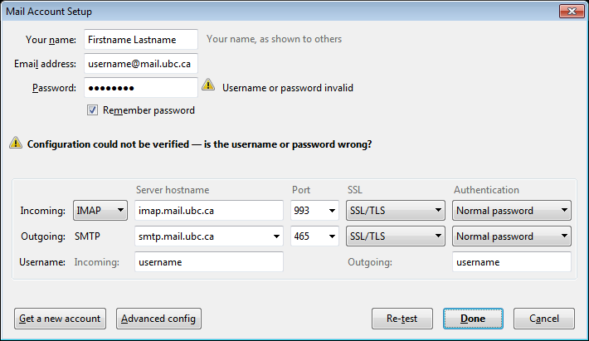The width and height of the screenshot is (589, 341).
Task: Cancel the mail account setup
Action: point(543,318)
